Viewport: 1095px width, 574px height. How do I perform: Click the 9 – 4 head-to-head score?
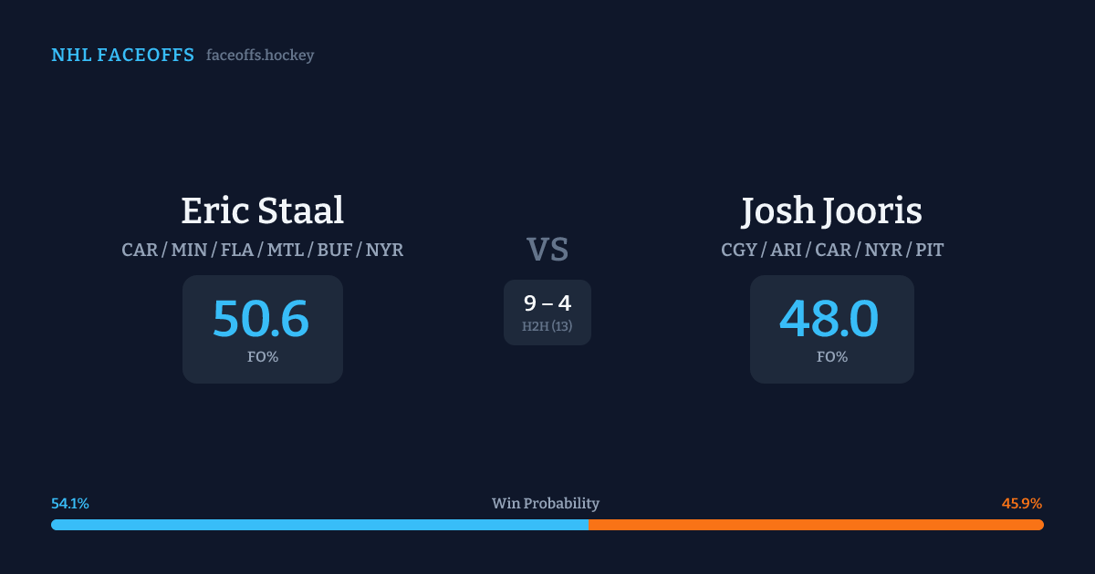click(x=547, y=303)
